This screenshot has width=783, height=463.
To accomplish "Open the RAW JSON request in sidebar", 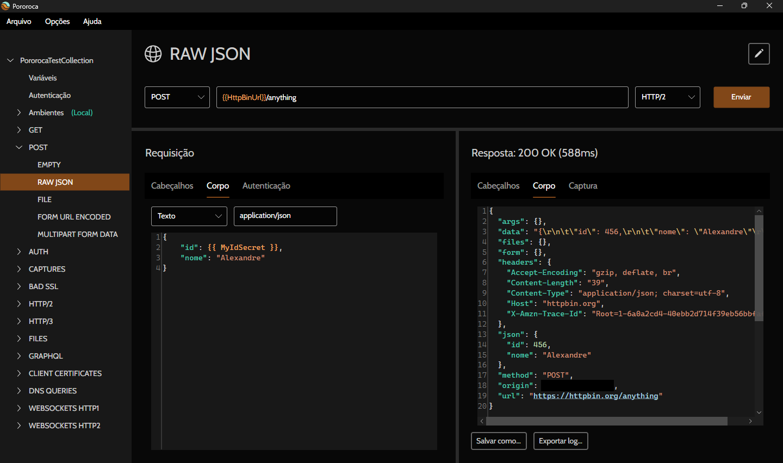I will (x=65, y=182).
